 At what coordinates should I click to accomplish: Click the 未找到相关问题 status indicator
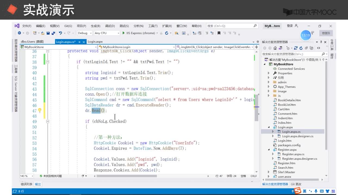pyautogui.click(x=51, y=176)
